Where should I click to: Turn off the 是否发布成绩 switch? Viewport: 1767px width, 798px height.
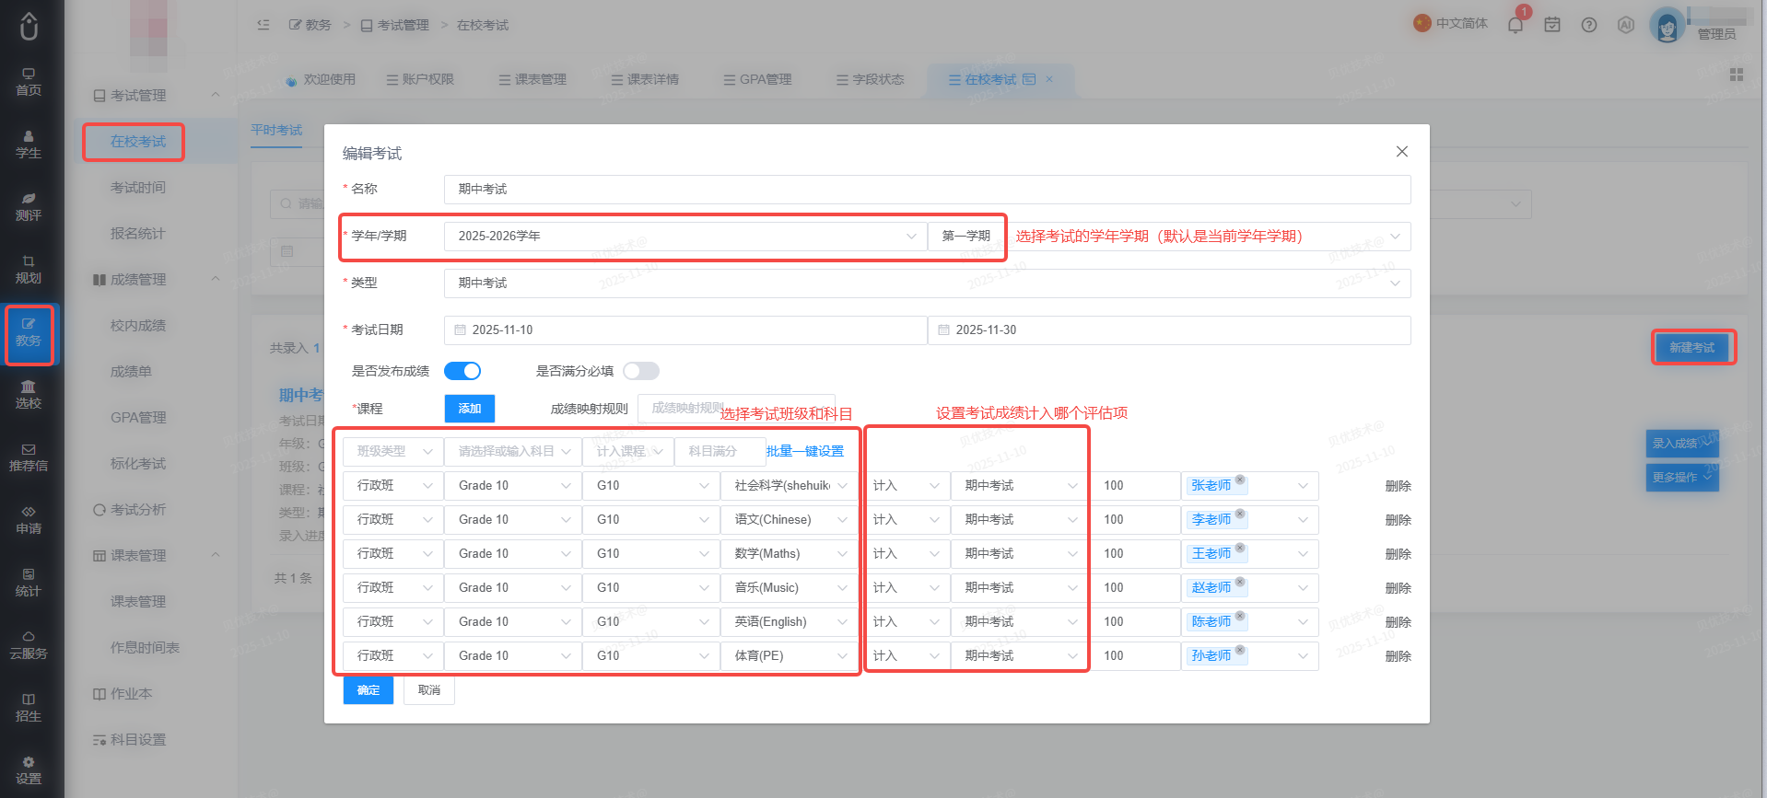[x=462, y=371]
